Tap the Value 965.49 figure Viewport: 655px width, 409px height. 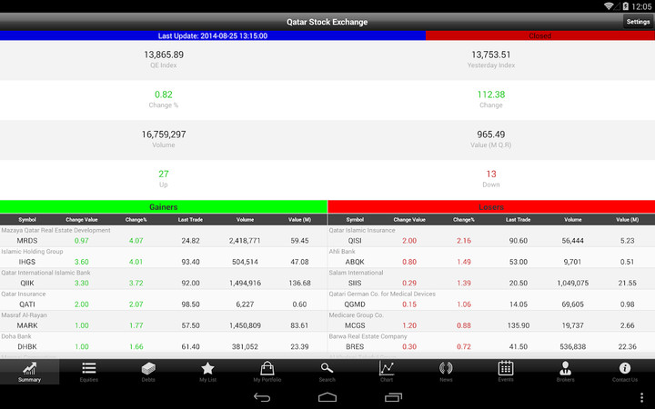(x=491, y=135)
